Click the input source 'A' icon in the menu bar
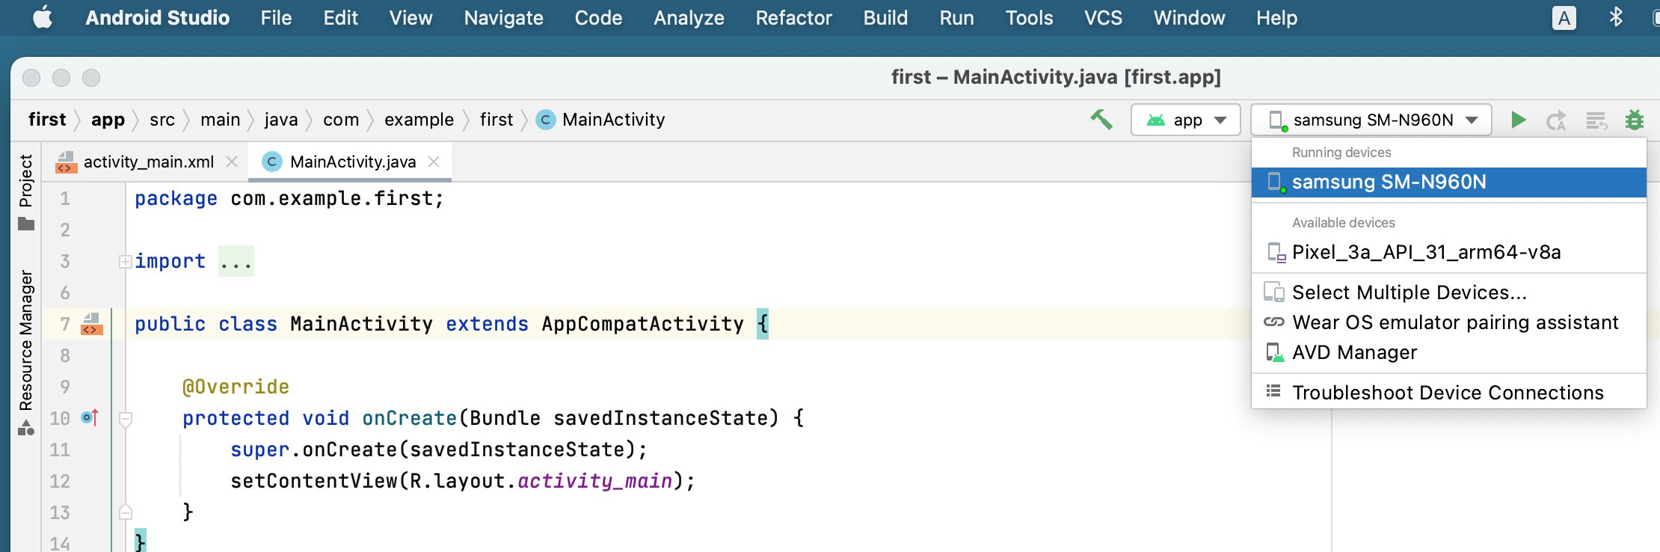This screenshot has height=552, width=1660. (1564, 18)
